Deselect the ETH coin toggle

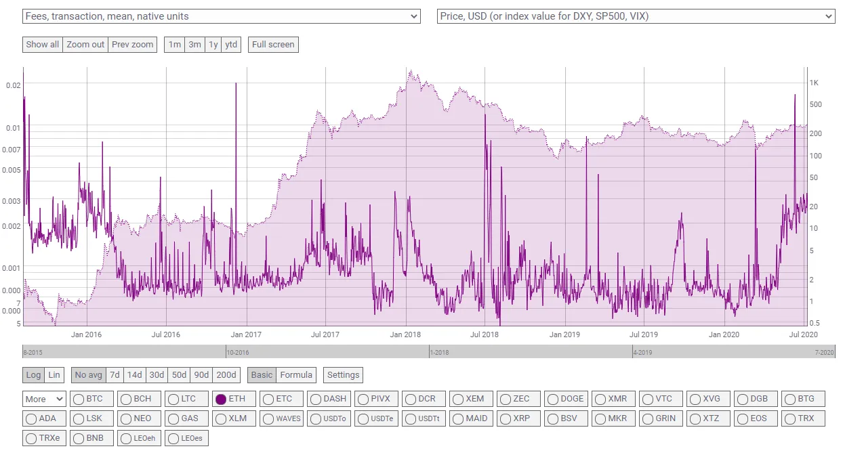click(234, 399)
